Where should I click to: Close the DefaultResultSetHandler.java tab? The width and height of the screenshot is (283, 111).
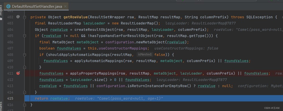pos(65,6)
